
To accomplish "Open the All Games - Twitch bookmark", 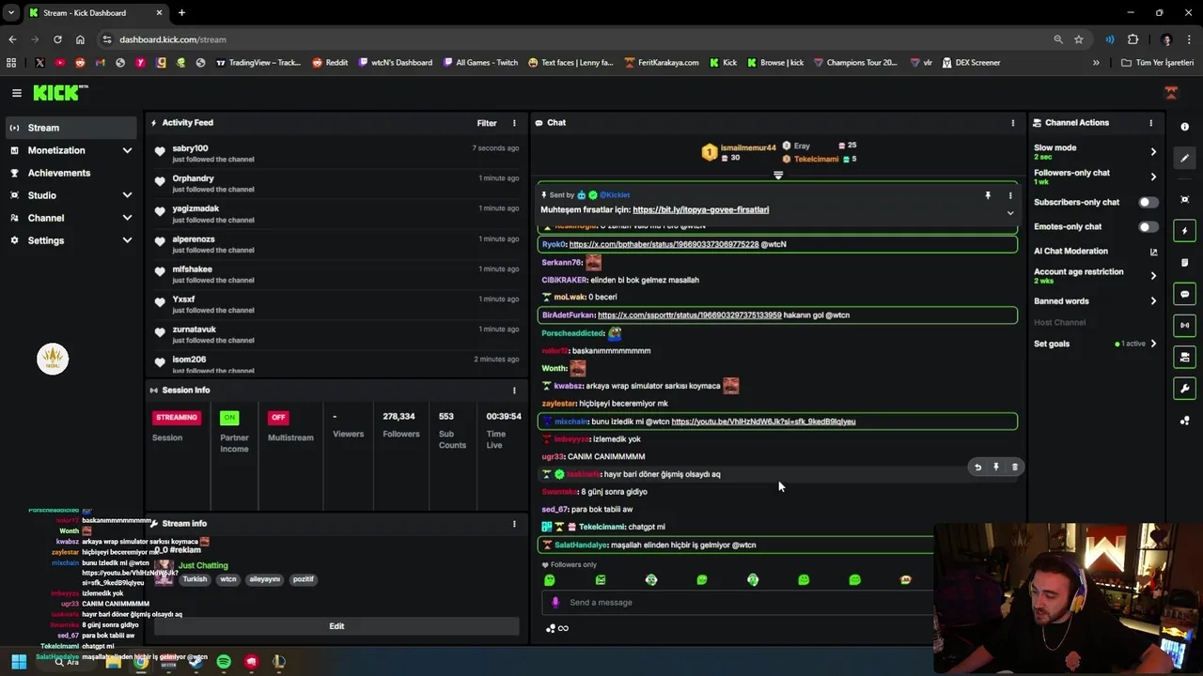I will (479, 63).
